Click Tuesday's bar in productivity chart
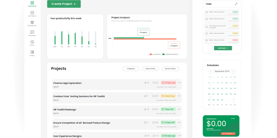The width and height of the screenshot is (277, 138). 62,38
